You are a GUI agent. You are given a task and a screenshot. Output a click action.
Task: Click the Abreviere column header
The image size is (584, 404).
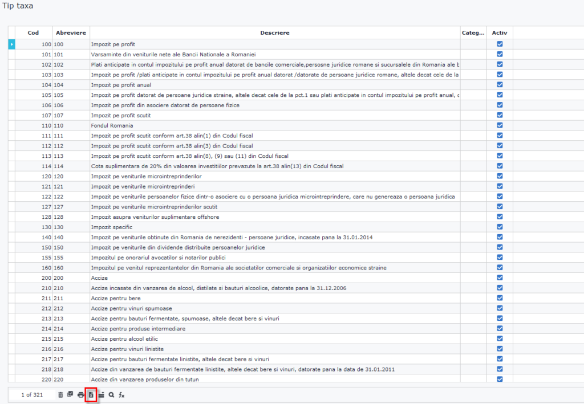pyautogui.click(x=71, y=32)
